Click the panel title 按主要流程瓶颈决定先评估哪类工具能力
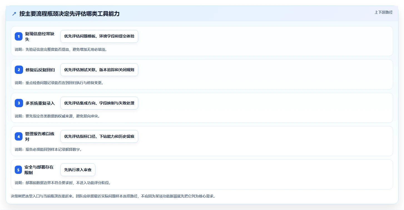 pos(70,14)
